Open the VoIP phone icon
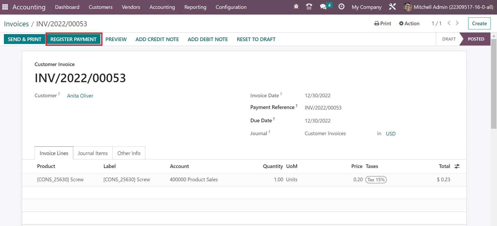Viewport: 497px width, 226px height. tap(309, 7)
